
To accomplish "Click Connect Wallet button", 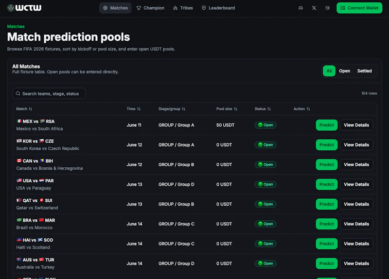I will [359, 8].
